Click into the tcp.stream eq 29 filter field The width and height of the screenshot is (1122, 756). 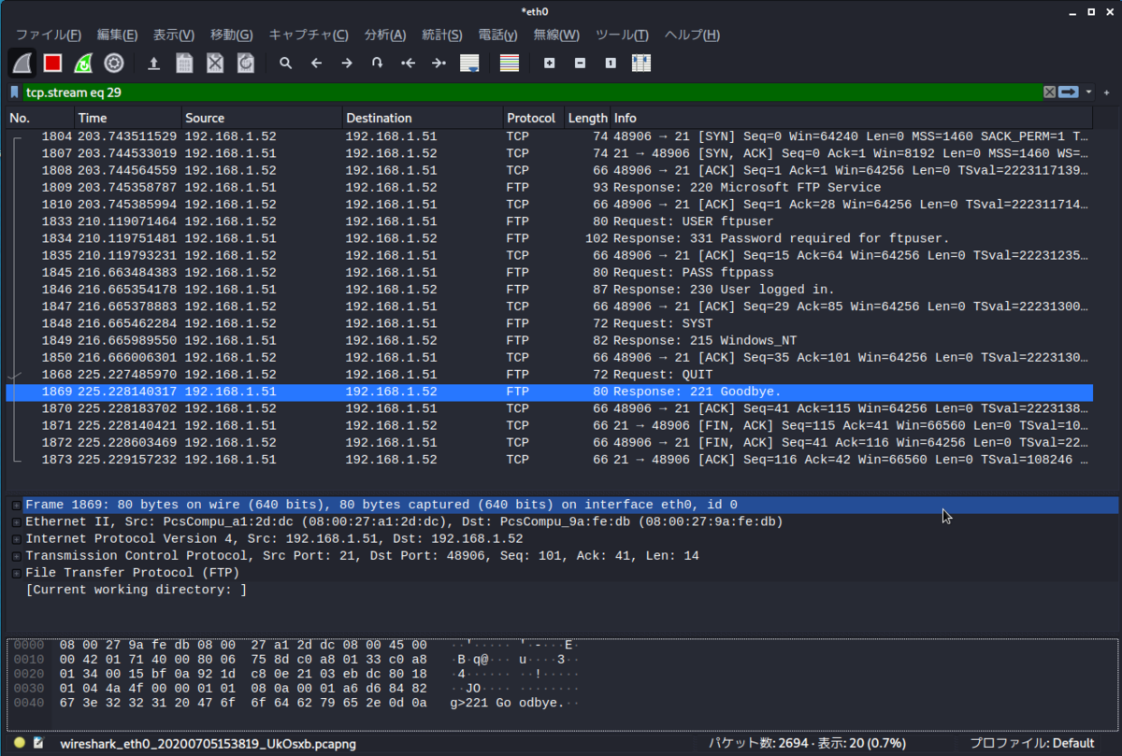point(531,93)
